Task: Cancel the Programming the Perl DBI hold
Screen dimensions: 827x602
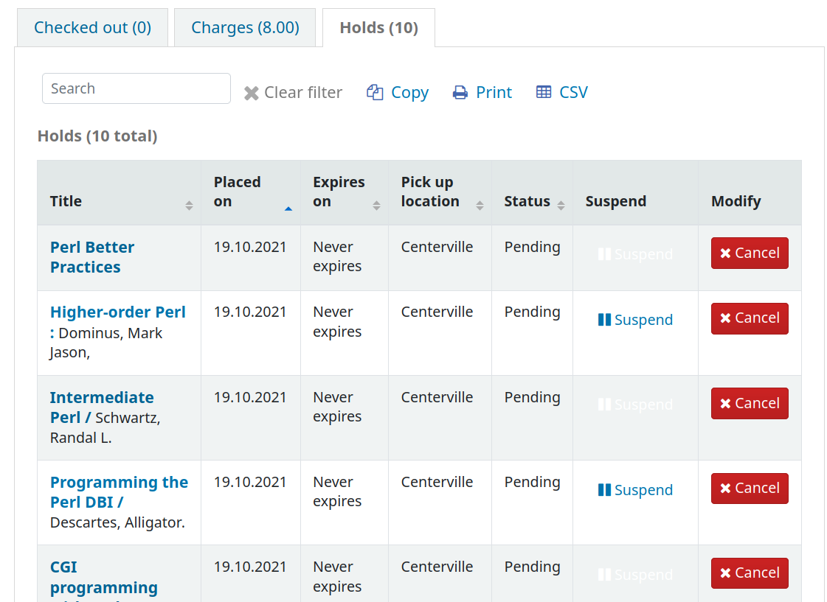Action: pyautogui.click(x=749, y=489)
